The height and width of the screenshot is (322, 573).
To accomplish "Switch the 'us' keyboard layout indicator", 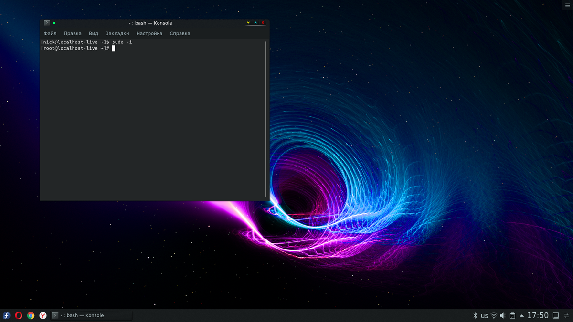I will tap(484, 315).
